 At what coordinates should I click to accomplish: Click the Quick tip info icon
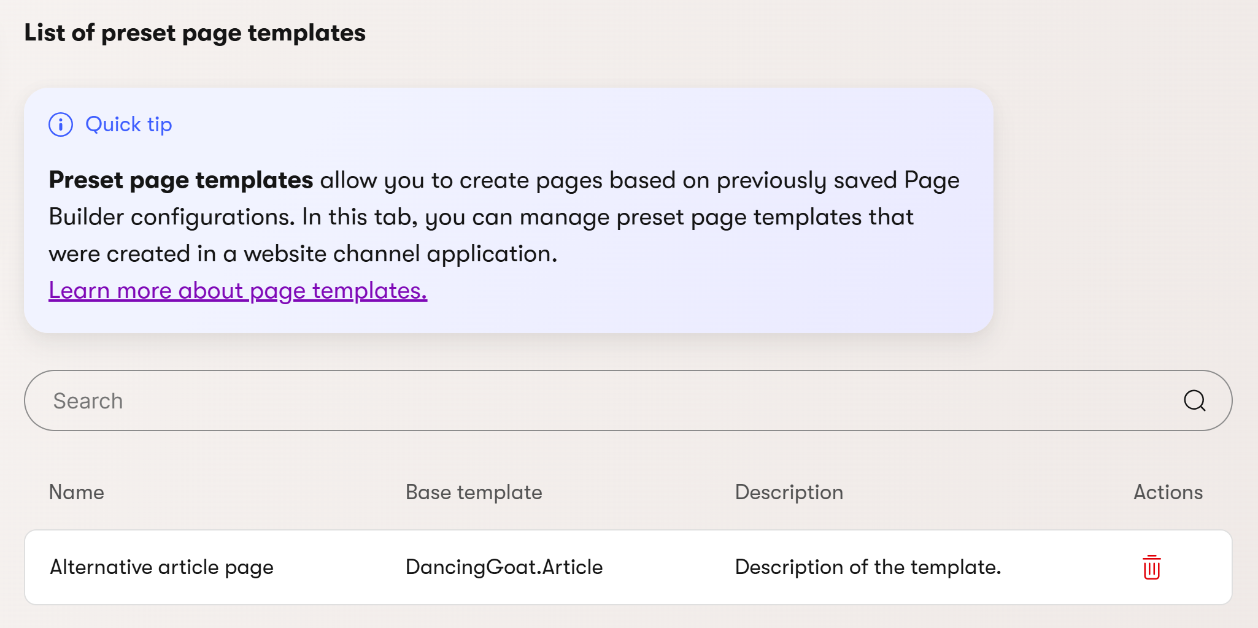coord(61,124)
